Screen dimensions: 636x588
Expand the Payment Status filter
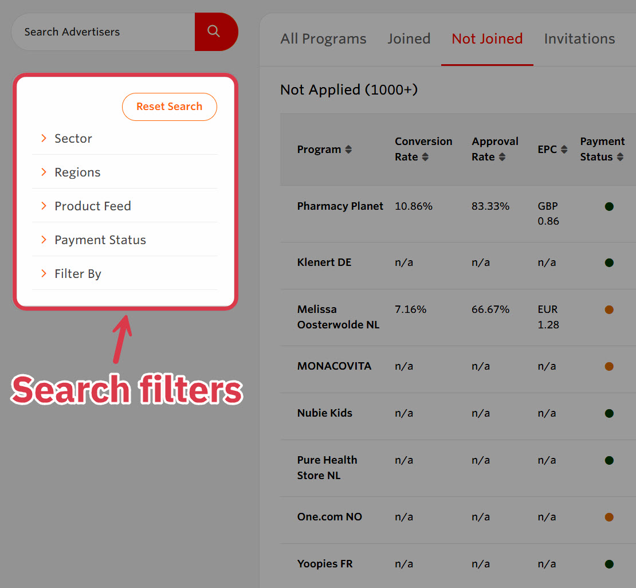(x=100, y=240)
